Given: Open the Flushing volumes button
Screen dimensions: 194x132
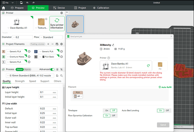Looking at the screenshot, I should [x=37, y=44].
